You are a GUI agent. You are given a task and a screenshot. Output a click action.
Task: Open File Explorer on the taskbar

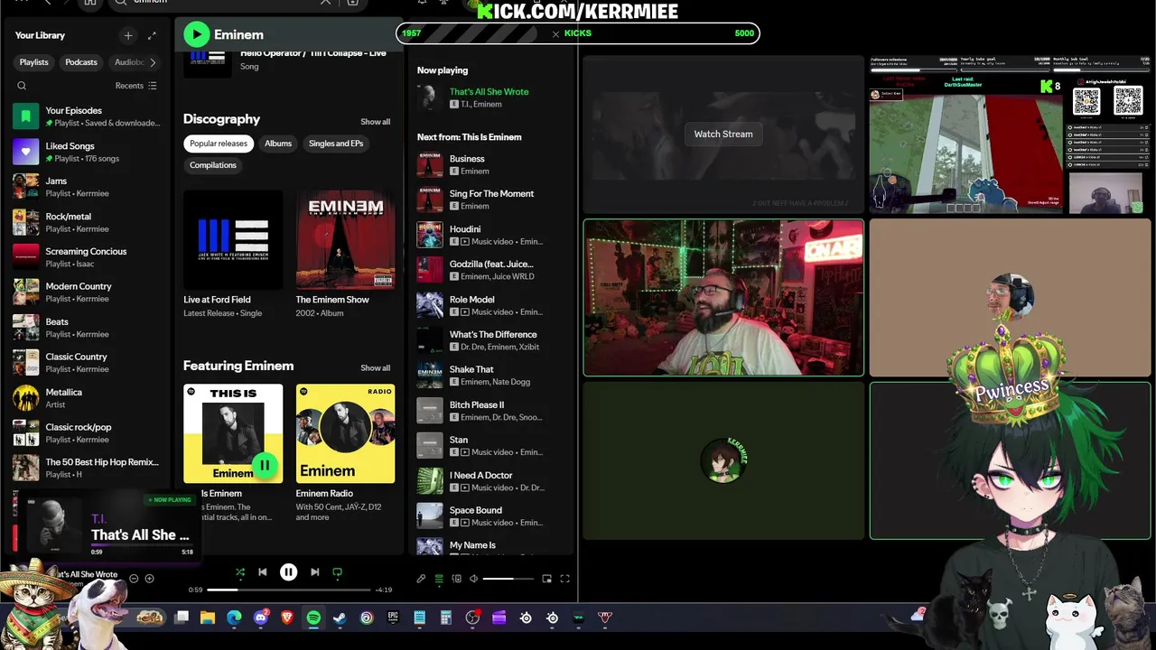208,617
